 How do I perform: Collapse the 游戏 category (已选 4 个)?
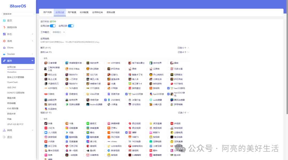[188, 52]
